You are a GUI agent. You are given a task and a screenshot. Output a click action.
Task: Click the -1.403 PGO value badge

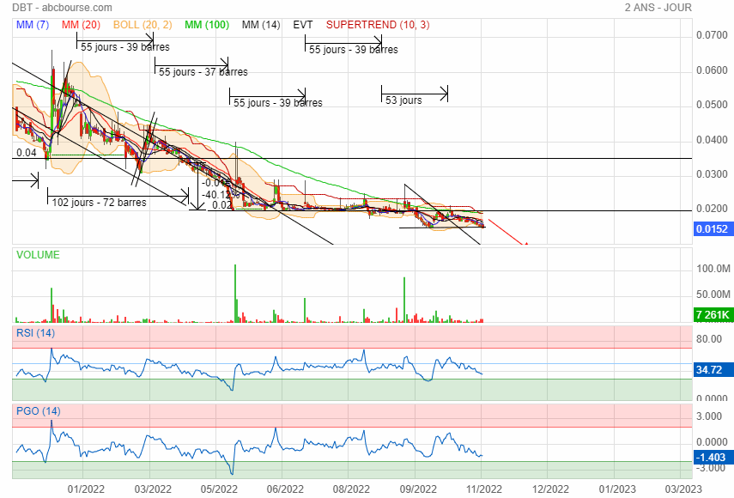coord(712,458)
